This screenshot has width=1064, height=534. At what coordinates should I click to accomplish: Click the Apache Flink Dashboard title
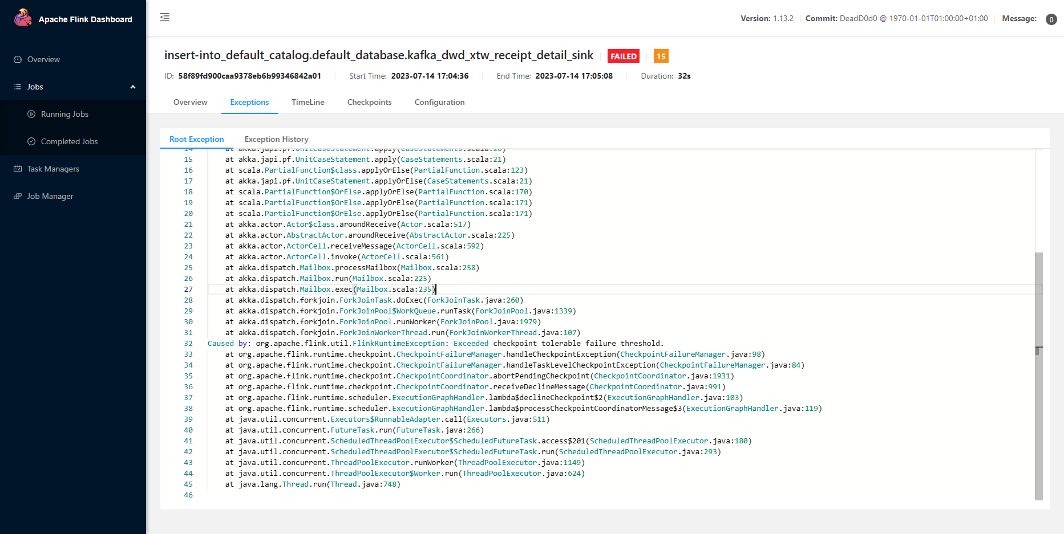point(86,19)
